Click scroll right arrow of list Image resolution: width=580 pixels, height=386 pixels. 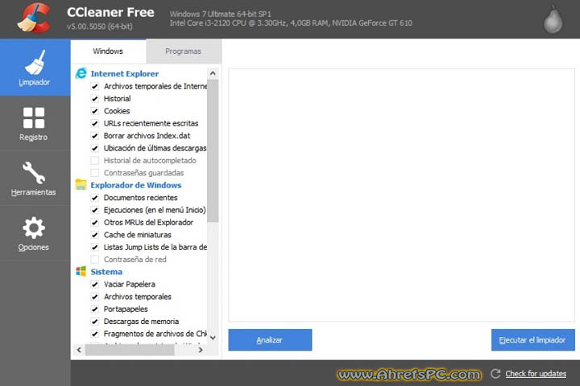point(201,350)
